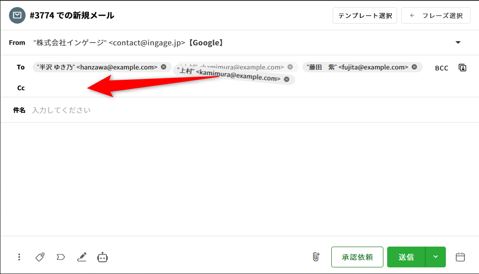
Task: Click the pen signature icon
Action: coord(82,257)
